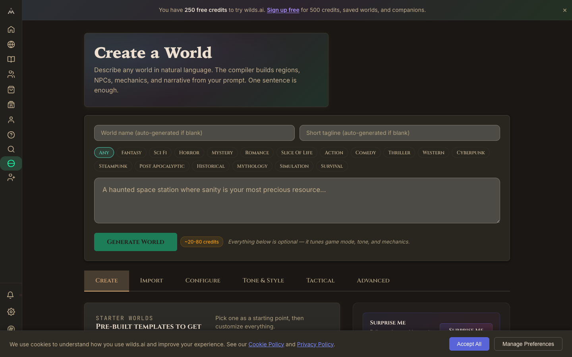This screenshot has height=357, width=572.
Task: Switch to the Create tab
Action: pyautogui.click(x=106, y=281)
